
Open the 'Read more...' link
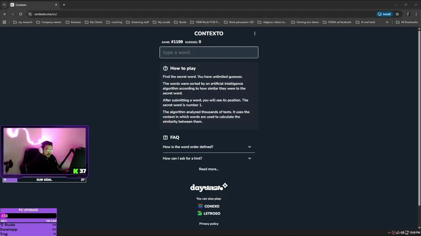click(209, 169)
